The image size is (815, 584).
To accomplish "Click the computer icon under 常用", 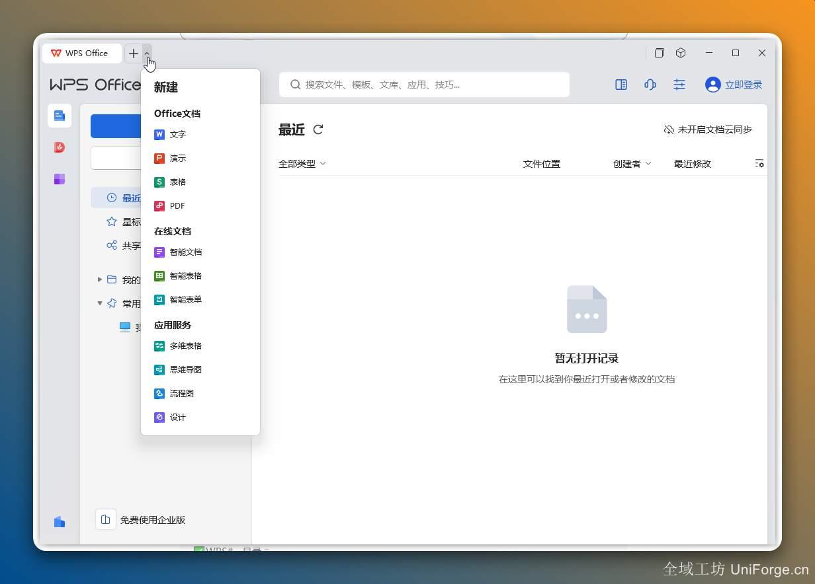I will tap(125, 327).
